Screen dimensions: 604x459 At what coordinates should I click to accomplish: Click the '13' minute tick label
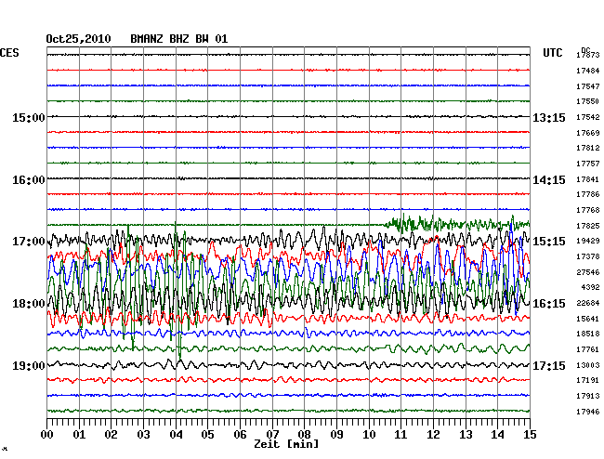(x=466, y=435)
